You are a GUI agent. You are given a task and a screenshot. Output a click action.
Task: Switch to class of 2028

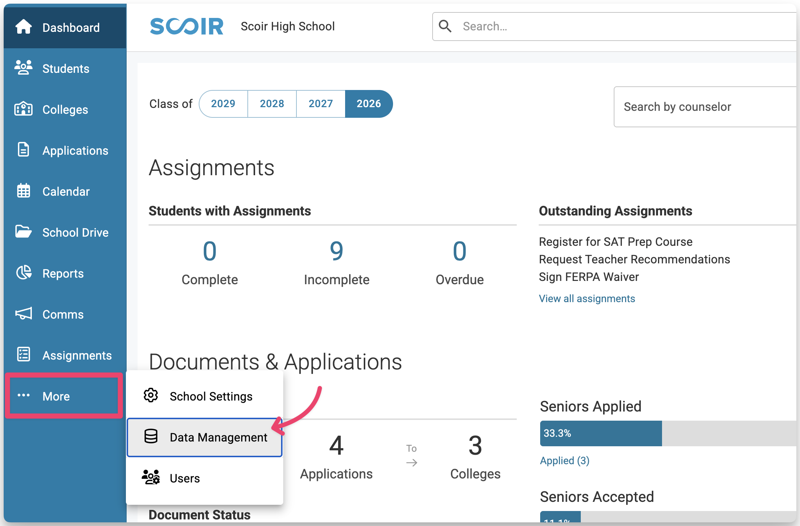pyautogui.click(x=272, y=104)
